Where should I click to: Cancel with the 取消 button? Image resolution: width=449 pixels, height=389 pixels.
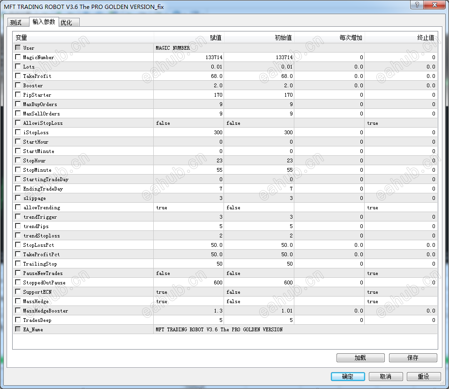point(386,376)
